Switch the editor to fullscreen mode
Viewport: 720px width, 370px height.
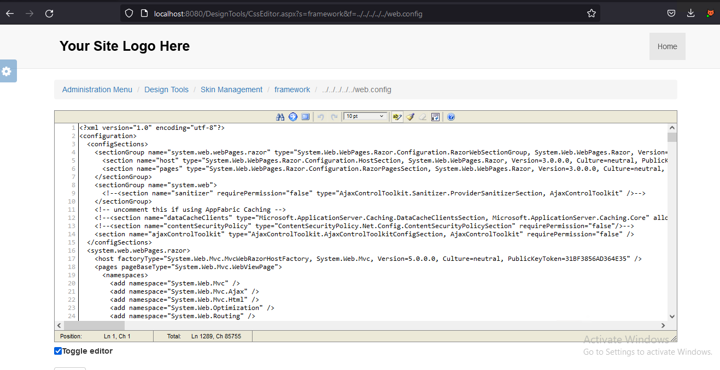[306, 117]
